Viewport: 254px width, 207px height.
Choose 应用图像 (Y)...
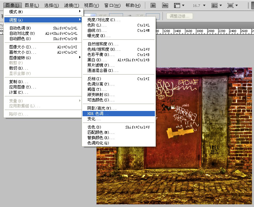click(43, 87)
